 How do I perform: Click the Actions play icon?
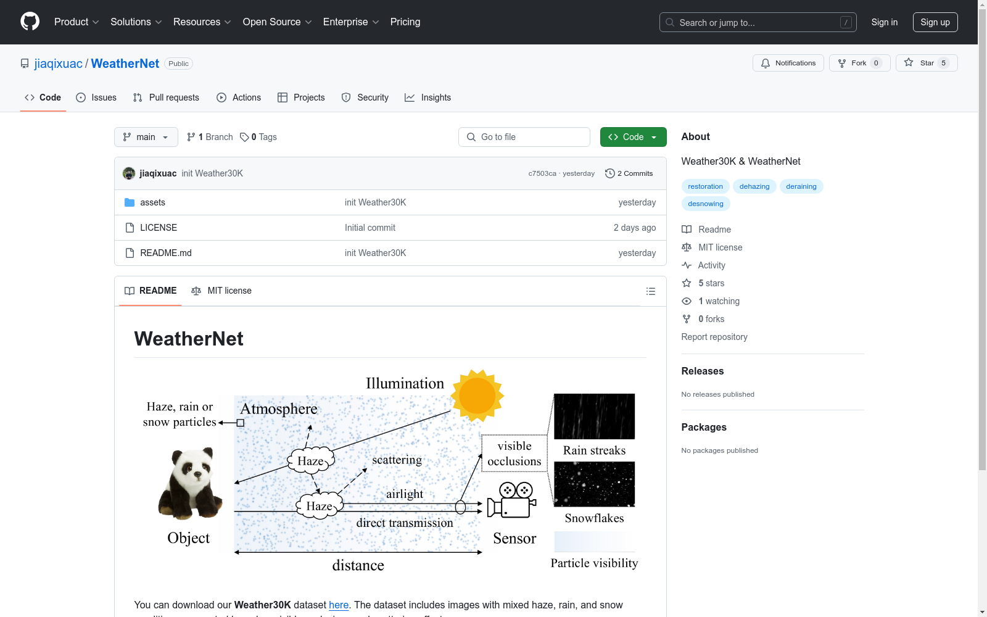pos(221,97)
